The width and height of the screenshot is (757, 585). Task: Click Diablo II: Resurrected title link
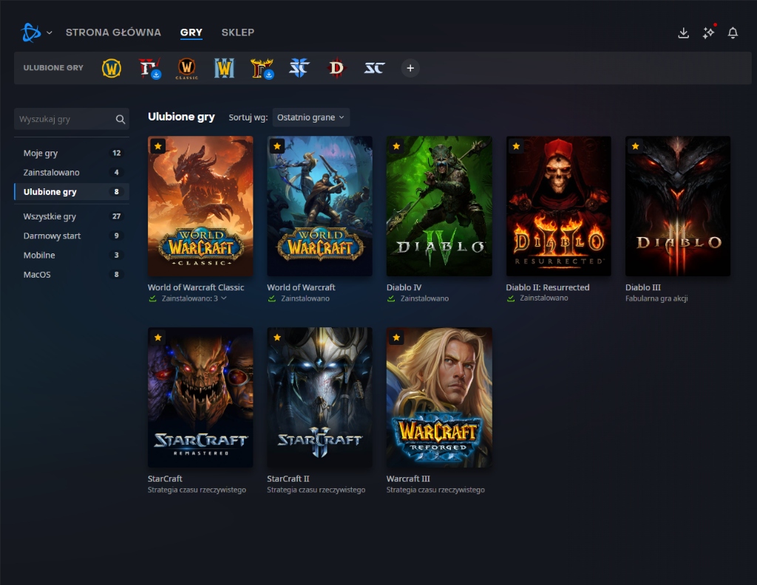coord(548,287)
